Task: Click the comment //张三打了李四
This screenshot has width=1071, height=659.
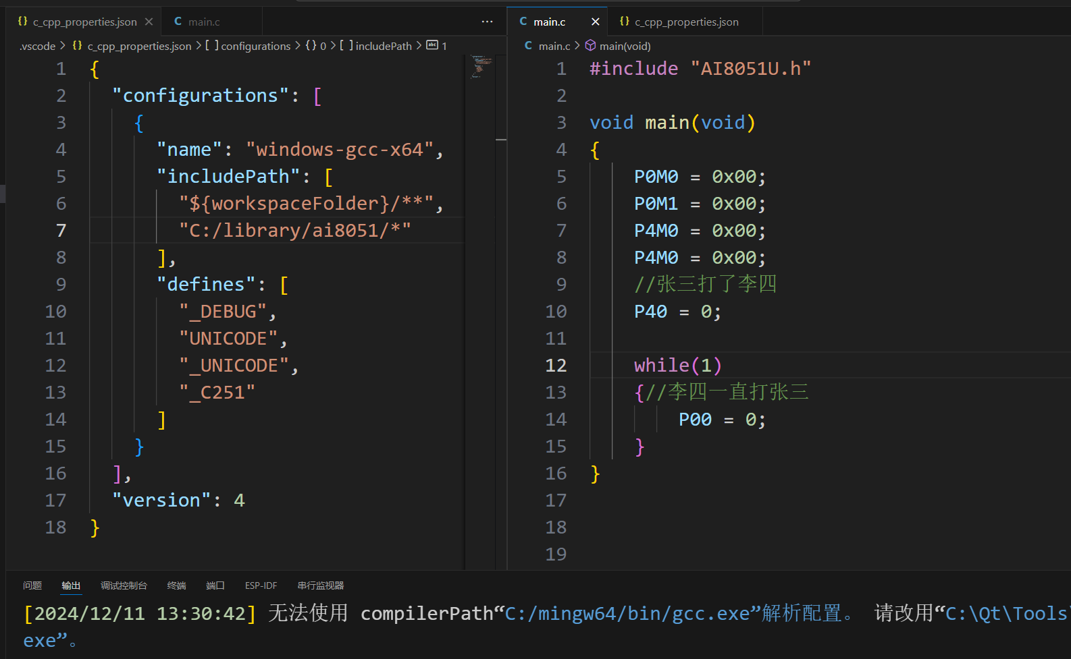Action: (x=706, y=284)
